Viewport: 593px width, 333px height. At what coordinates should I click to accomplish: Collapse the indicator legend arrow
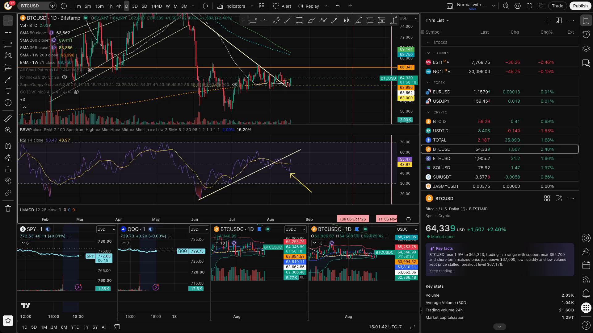[24, 107]
